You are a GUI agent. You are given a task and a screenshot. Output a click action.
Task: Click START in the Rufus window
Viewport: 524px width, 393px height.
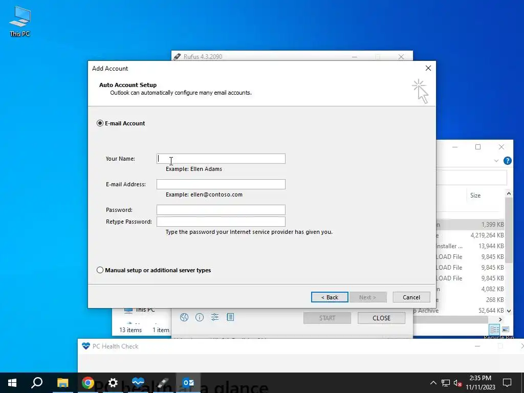click(x=327, y=318)
